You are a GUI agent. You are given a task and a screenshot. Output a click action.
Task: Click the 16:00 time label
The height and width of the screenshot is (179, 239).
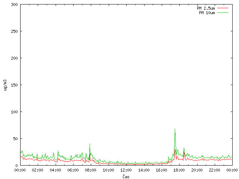161,170
